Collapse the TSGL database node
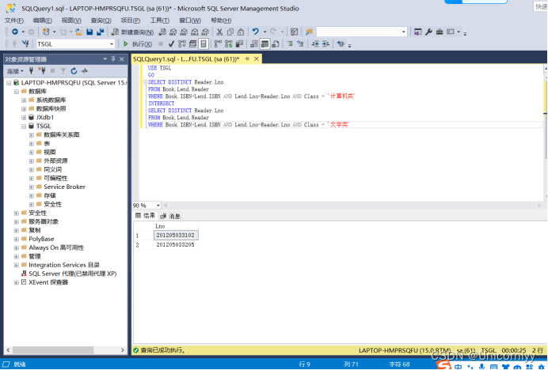The width and height of the screenshot is (548, 370). [x=24, y=126]
